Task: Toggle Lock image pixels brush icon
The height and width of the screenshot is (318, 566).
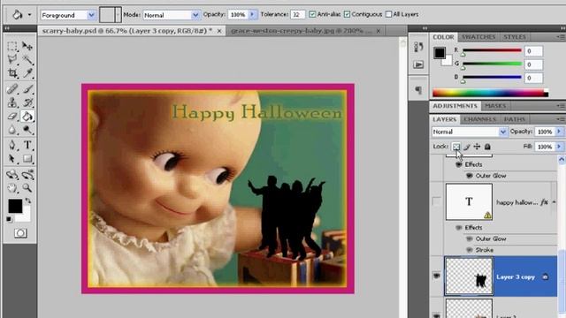Action: click(467, 147)
